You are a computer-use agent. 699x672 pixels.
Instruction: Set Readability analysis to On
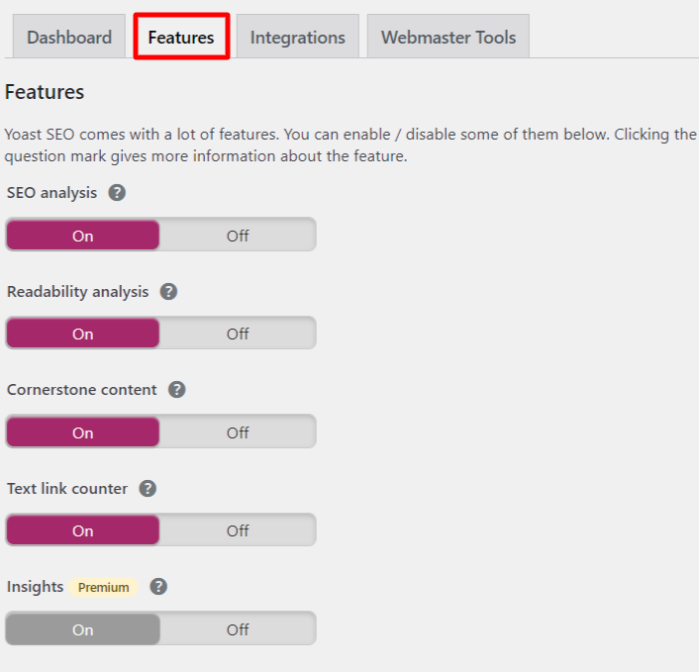click(83, 334)
